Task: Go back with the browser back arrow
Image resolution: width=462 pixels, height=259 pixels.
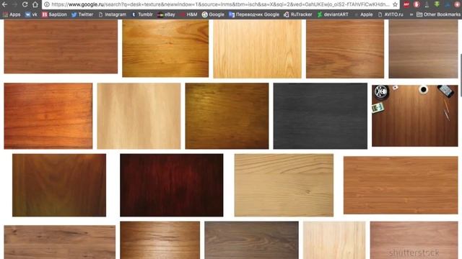Action: [x=5, y=4]
